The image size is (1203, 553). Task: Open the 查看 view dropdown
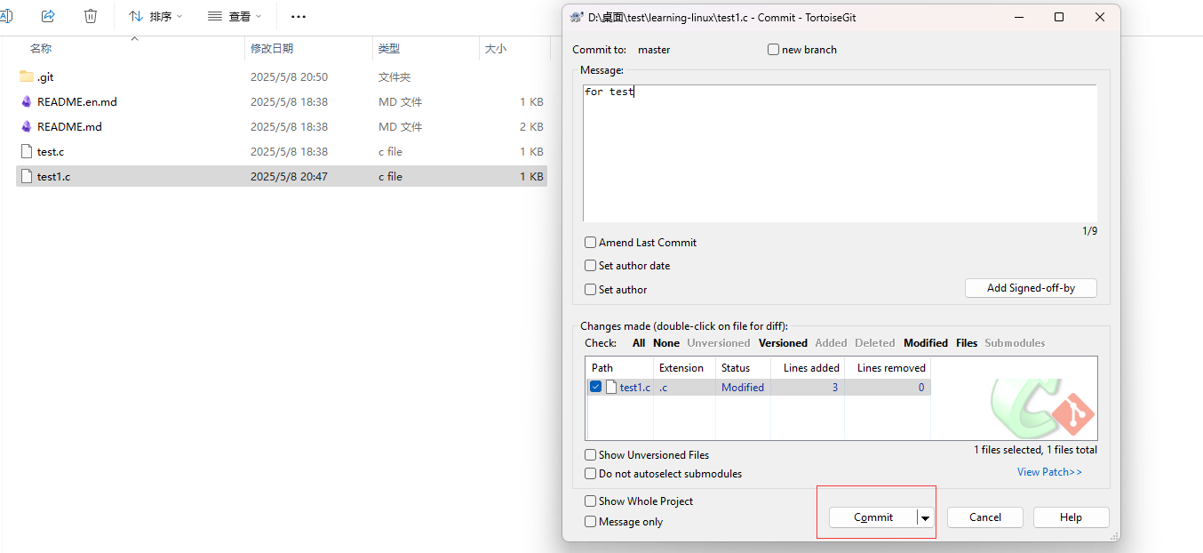(x=235, y=16)
